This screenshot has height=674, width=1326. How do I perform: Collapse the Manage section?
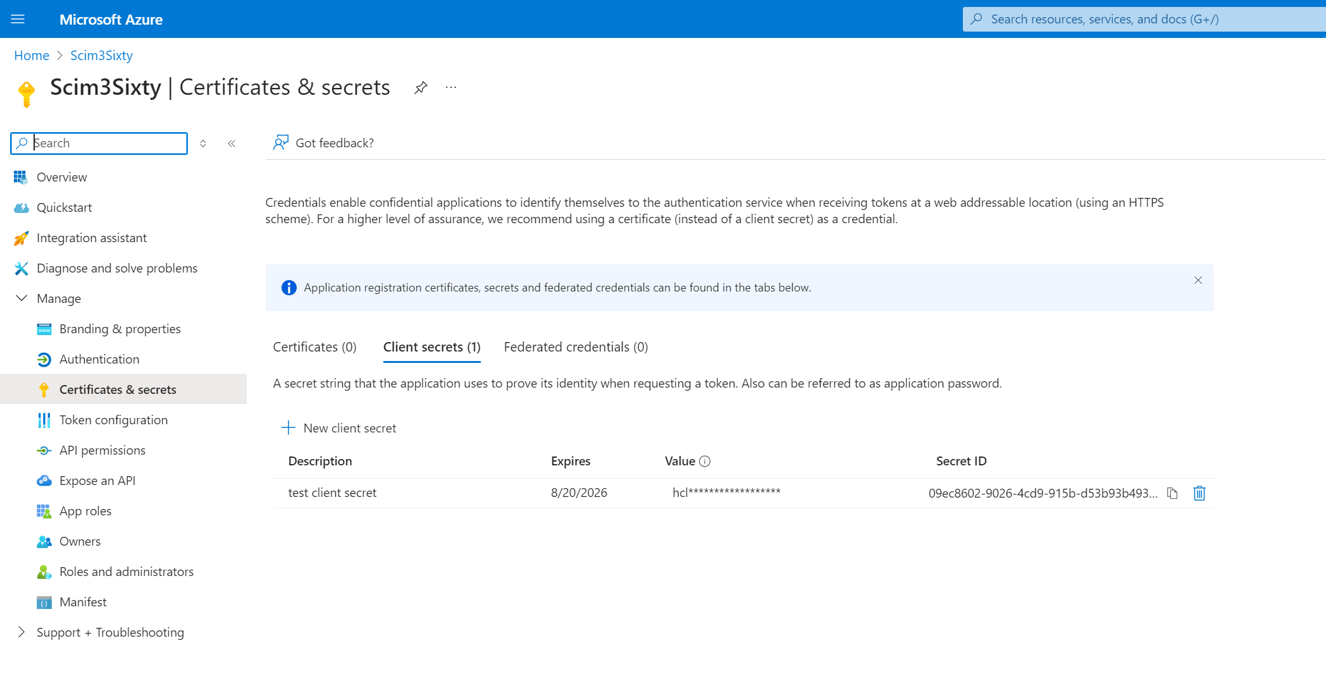click(22, 298)
